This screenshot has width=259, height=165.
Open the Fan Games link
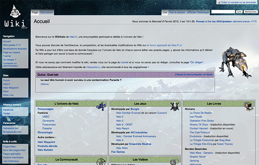coord(118,152)
